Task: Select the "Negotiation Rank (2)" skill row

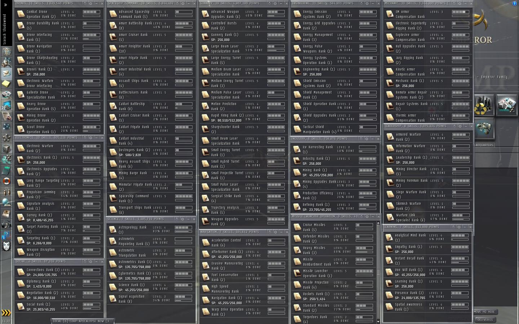Action: pos(59,295)
